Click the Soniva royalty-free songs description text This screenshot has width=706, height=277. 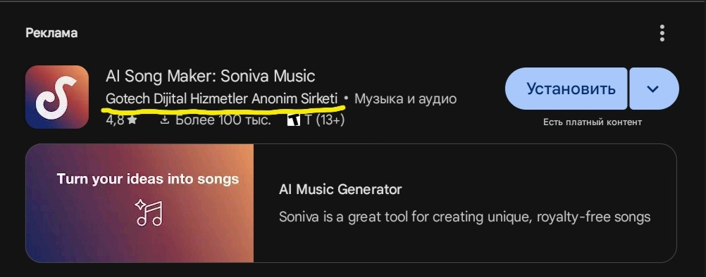click(464, 217)
